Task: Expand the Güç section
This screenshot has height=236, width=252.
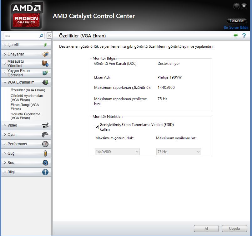Action: tap(26, 153)
